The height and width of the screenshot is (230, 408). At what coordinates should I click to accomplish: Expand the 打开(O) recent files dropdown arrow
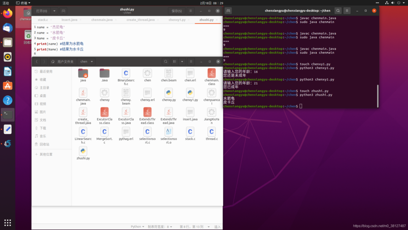(54, 11)
